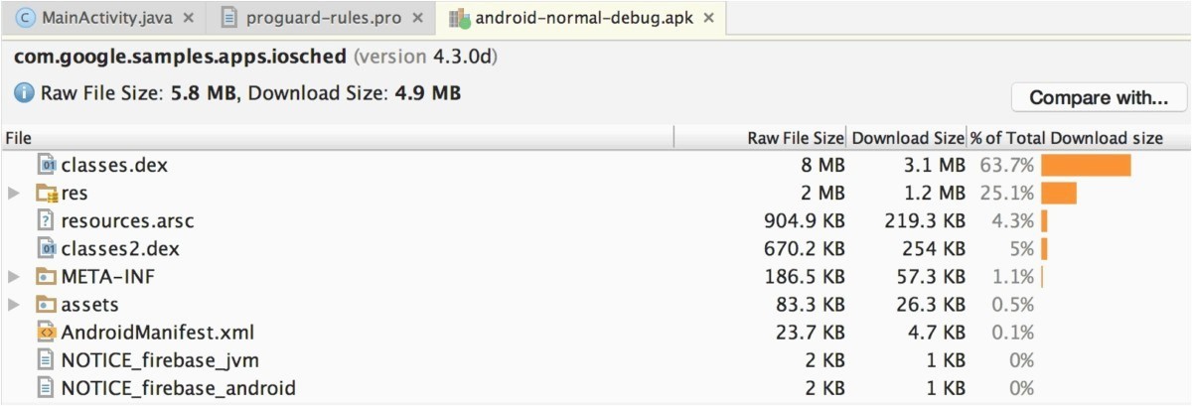The height and width of the screenshot is (406, 1192).
Task: Click the Compare with... button
Action: (1099, 97)
